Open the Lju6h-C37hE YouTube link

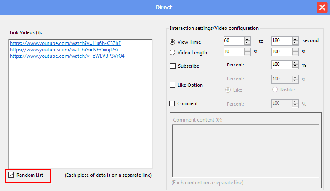point(65,43)
